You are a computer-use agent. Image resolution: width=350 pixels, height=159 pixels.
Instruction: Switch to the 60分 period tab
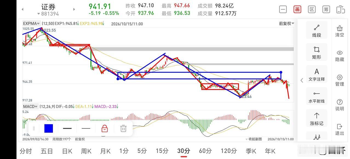click(x=205, y=151)
